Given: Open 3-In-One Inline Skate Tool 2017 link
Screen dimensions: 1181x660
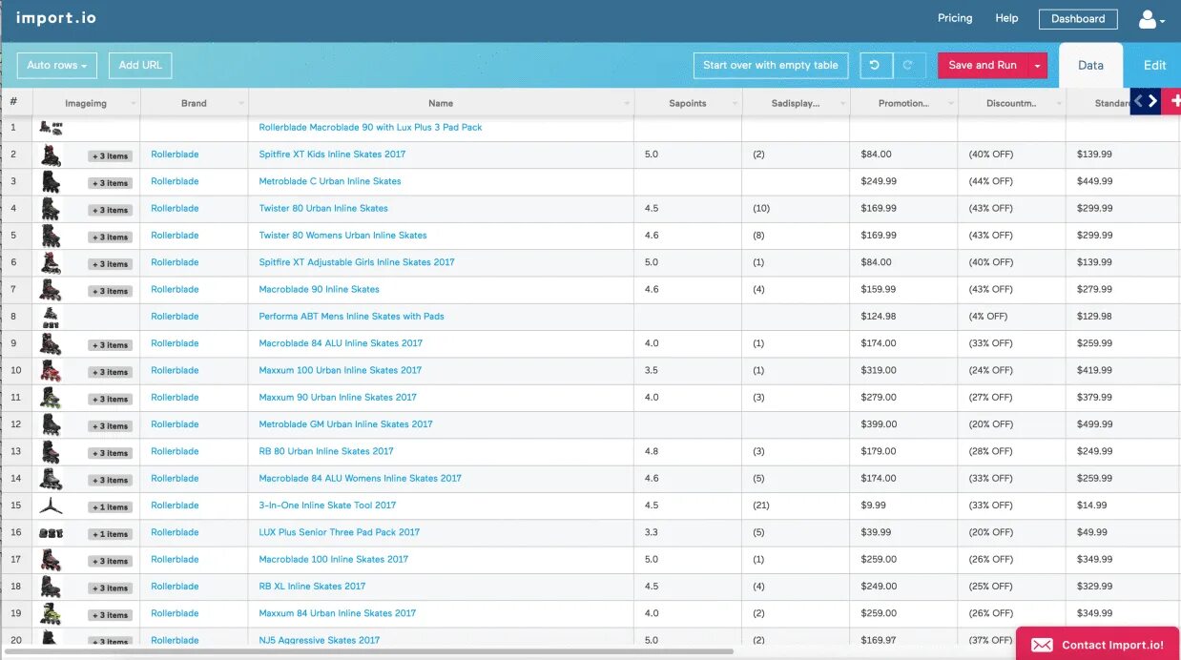Looking at the screenshot, I should click(x=327, y=505).
